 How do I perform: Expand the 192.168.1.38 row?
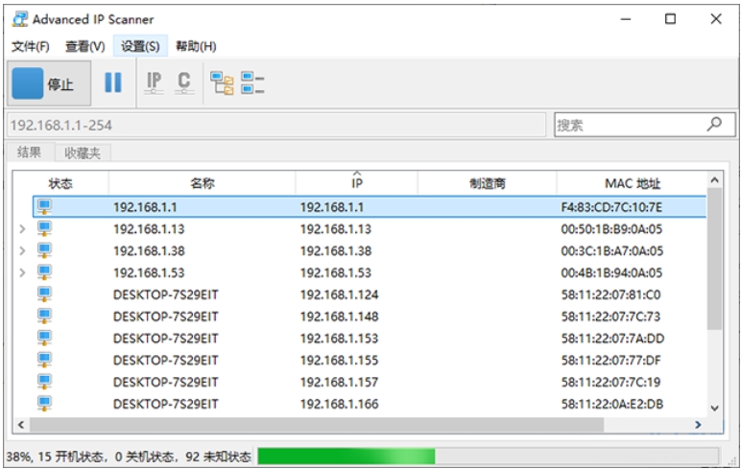point(22,250)
